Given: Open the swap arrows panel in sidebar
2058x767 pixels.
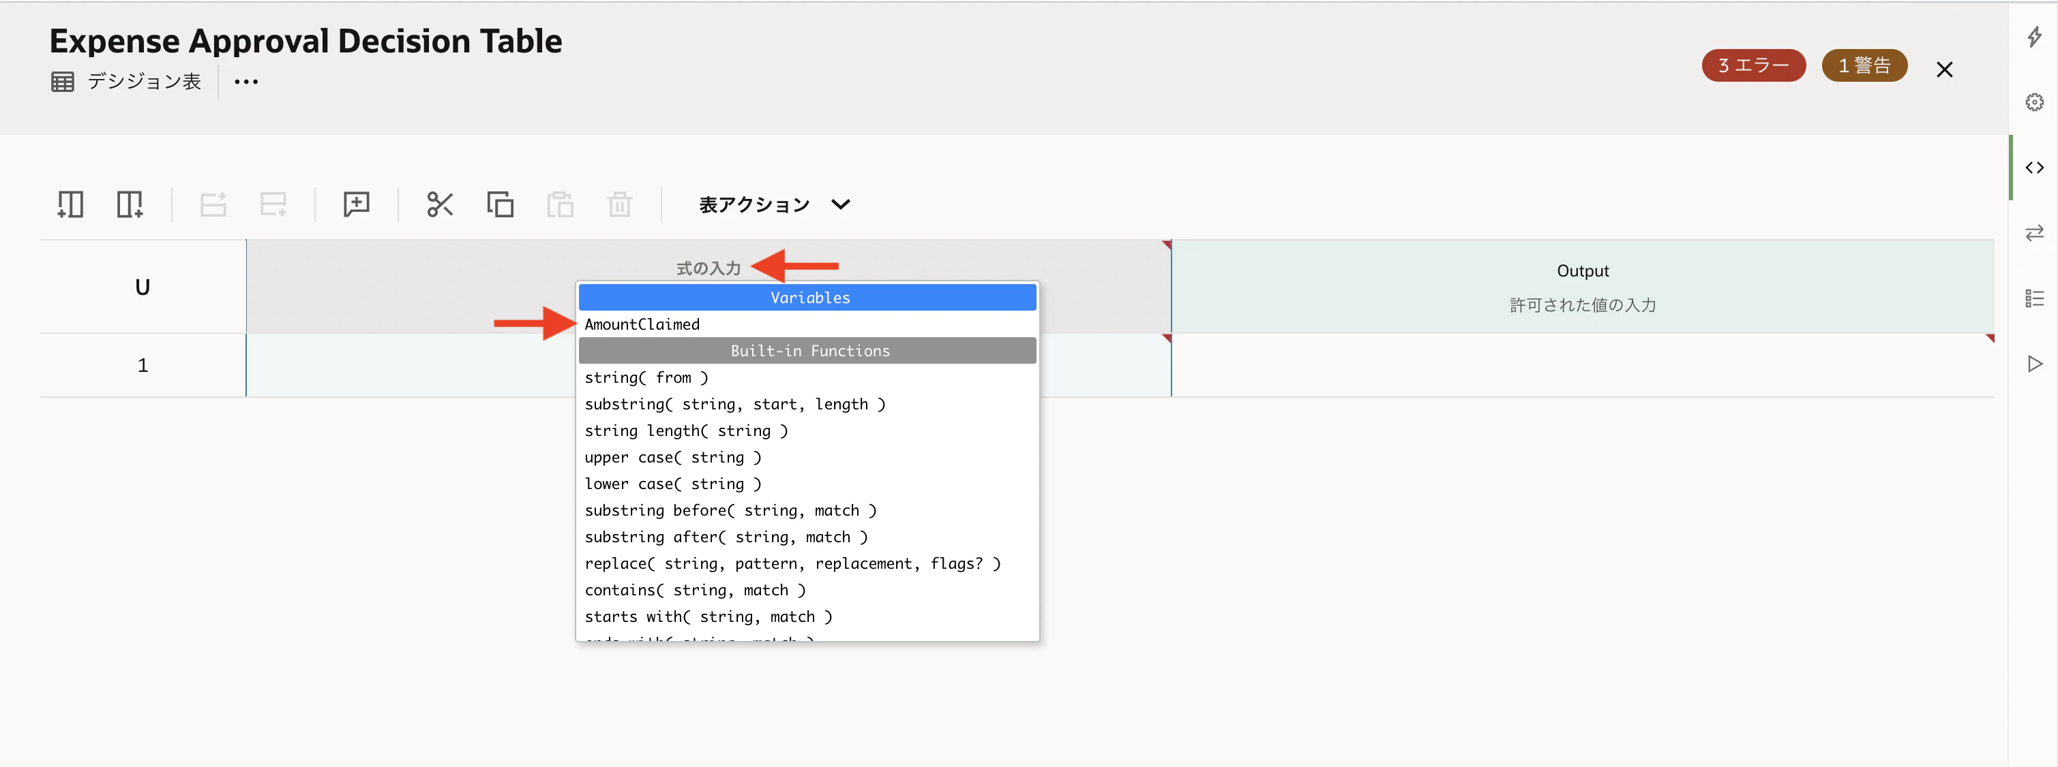Looking at the screenshot, I should click(x=2034, y=233).
